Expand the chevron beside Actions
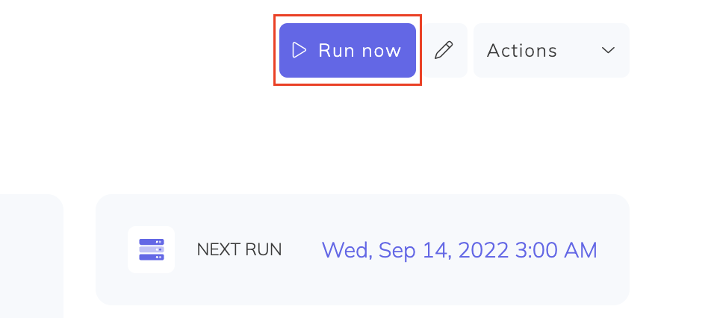This screenshot has height=318, width=714. 608,51
